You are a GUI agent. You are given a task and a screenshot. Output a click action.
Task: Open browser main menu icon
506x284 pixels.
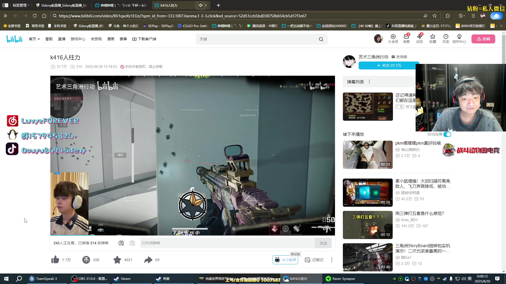click(473, 16)
